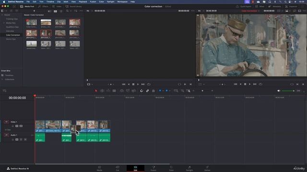Viewport: 307px width, 172px height.
Task: Collapse the Master bin
Action: [2, 15]
